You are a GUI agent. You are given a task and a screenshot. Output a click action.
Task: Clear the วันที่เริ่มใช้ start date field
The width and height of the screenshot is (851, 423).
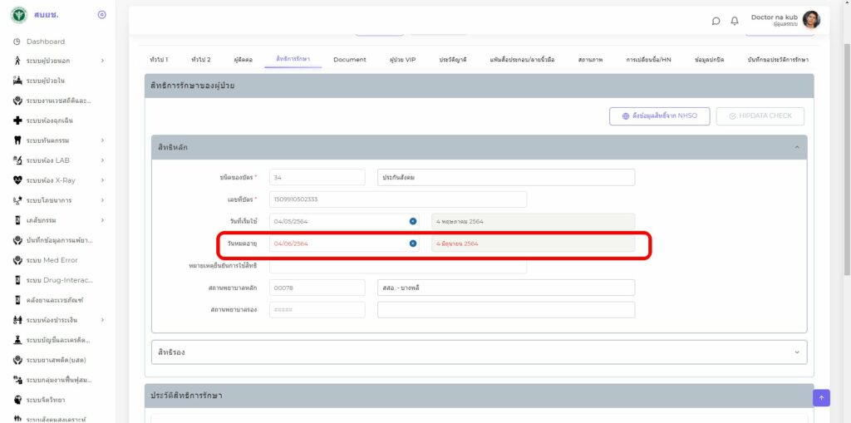tap(413, 221)
